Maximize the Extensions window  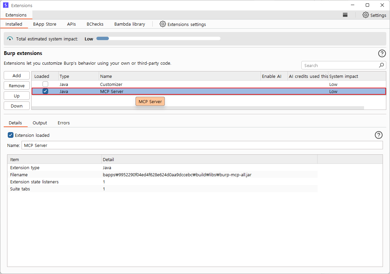click(x=367, y=5)
